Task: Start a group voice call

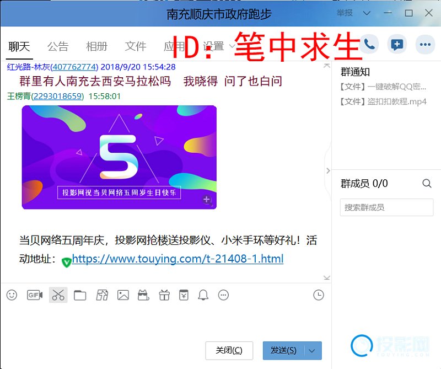Action: click(x=369, y=44)
